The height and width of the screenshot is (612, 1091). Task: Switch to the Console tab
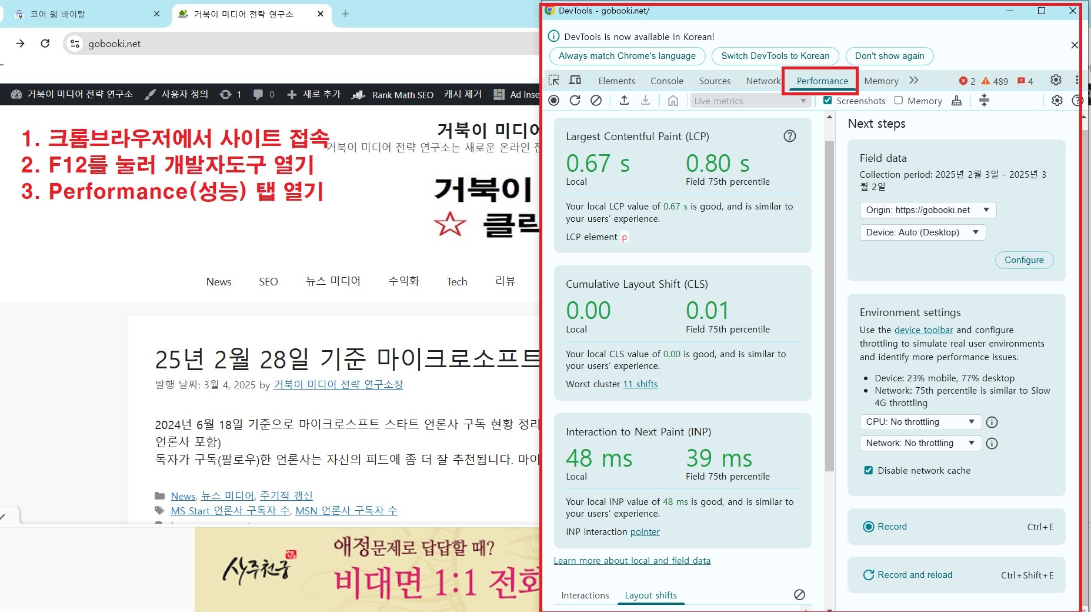(666, 81)
